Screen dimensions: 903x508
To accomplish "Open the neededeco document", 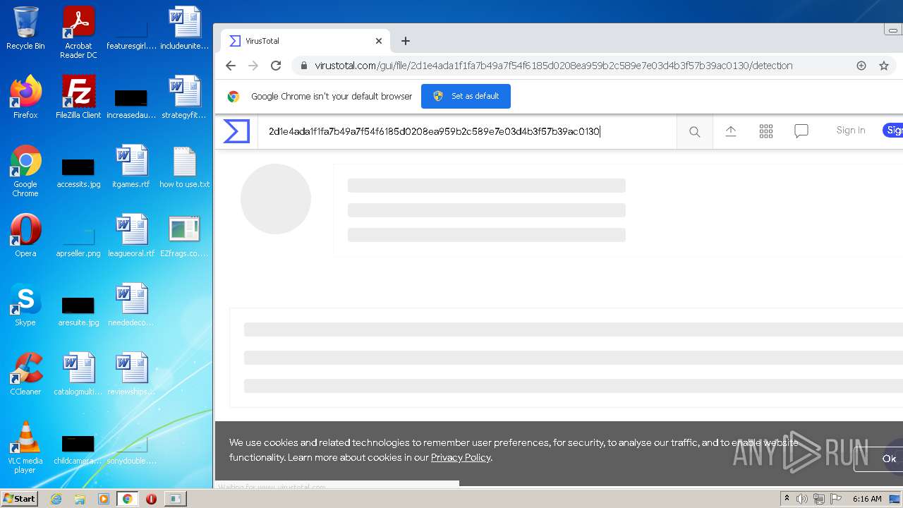I will 131,305.
